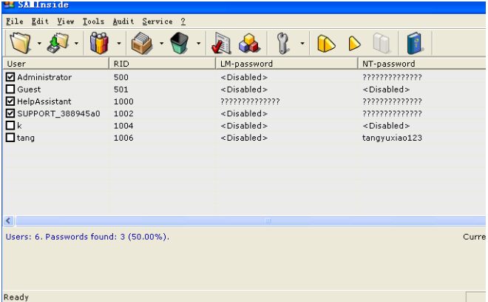Image resolution: width=488 pixels, height=302 pixels.
Task: Sort by the RID column header
Action: 163,64
